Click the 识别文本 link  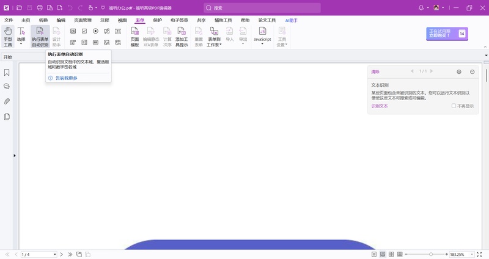pos(380,106)
